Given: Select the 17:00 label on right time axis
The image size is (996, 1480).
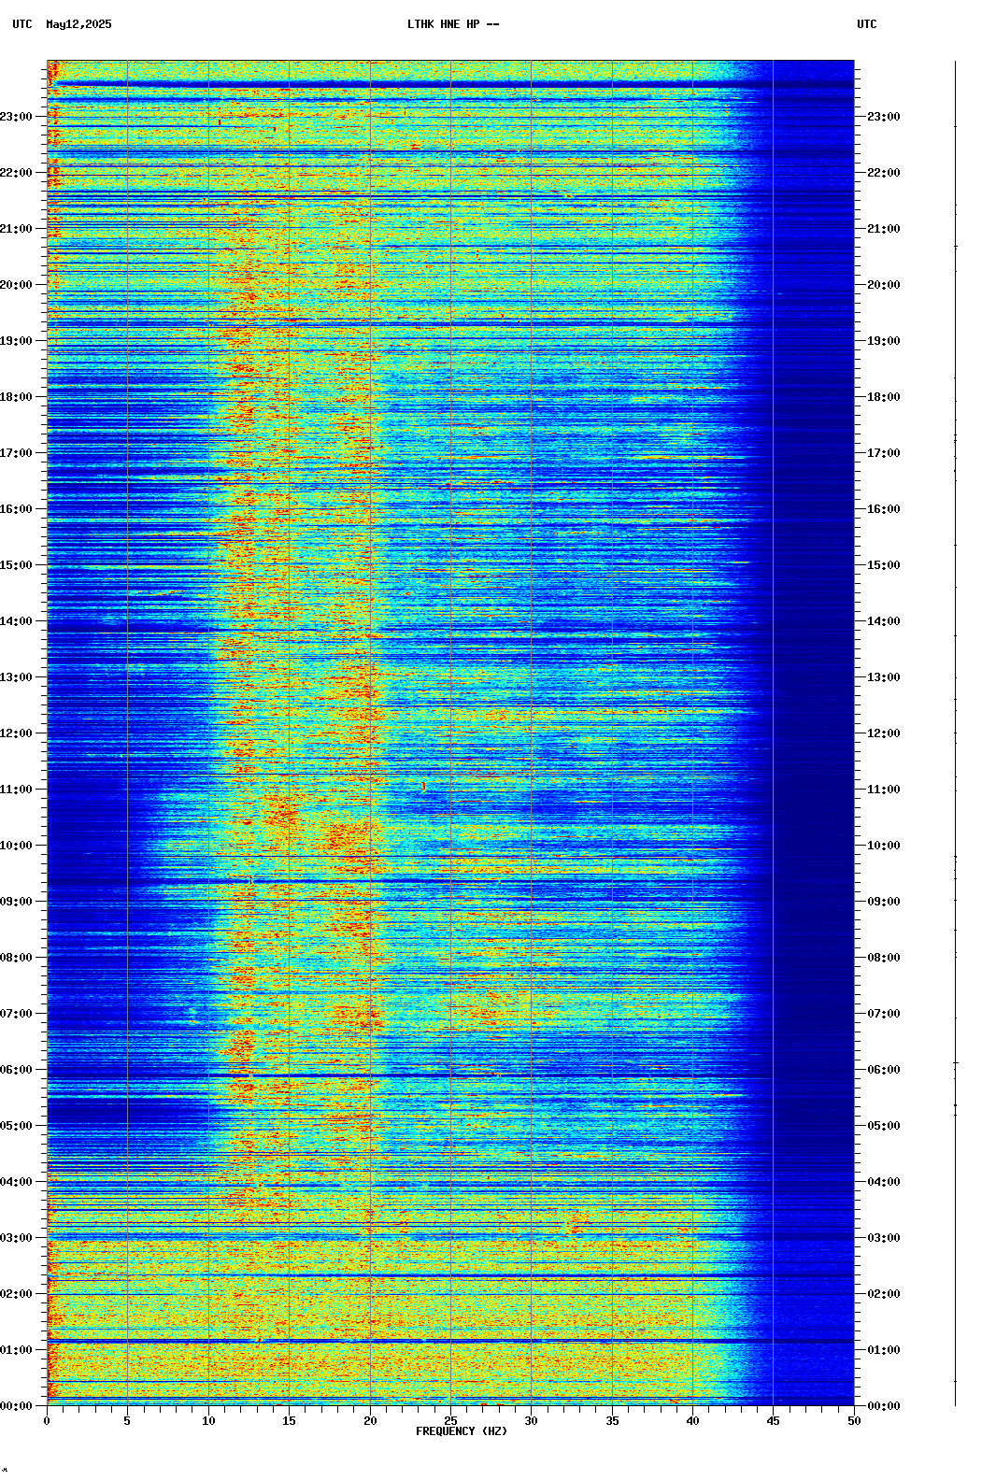Looking at the screenshot, I should pos(884,453).
